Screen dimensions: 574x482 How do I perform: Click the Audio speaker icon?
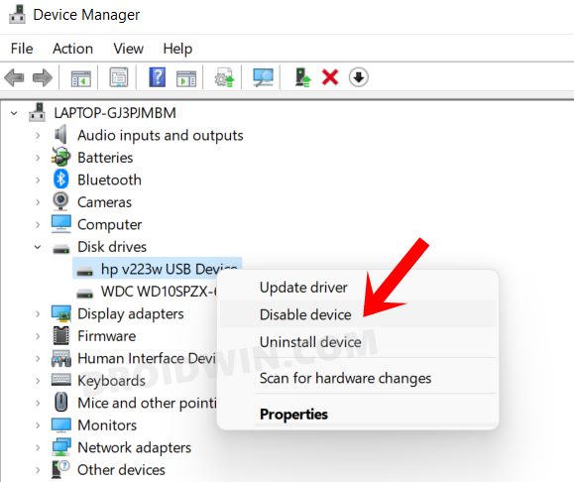click(x=60, y=135)
